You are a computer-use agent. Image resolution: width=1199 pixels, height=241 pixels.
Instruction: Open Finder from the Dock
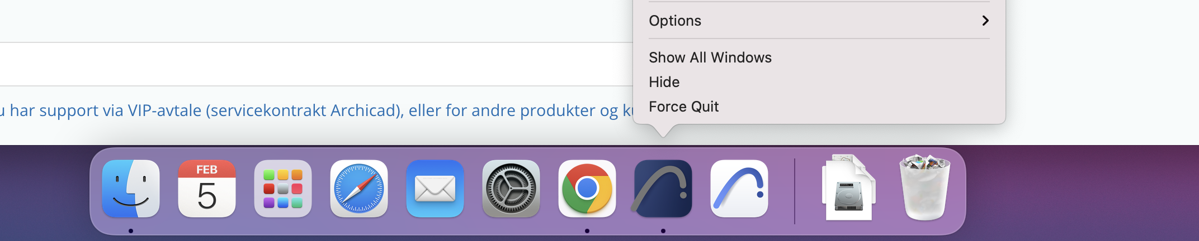(131, 189)
